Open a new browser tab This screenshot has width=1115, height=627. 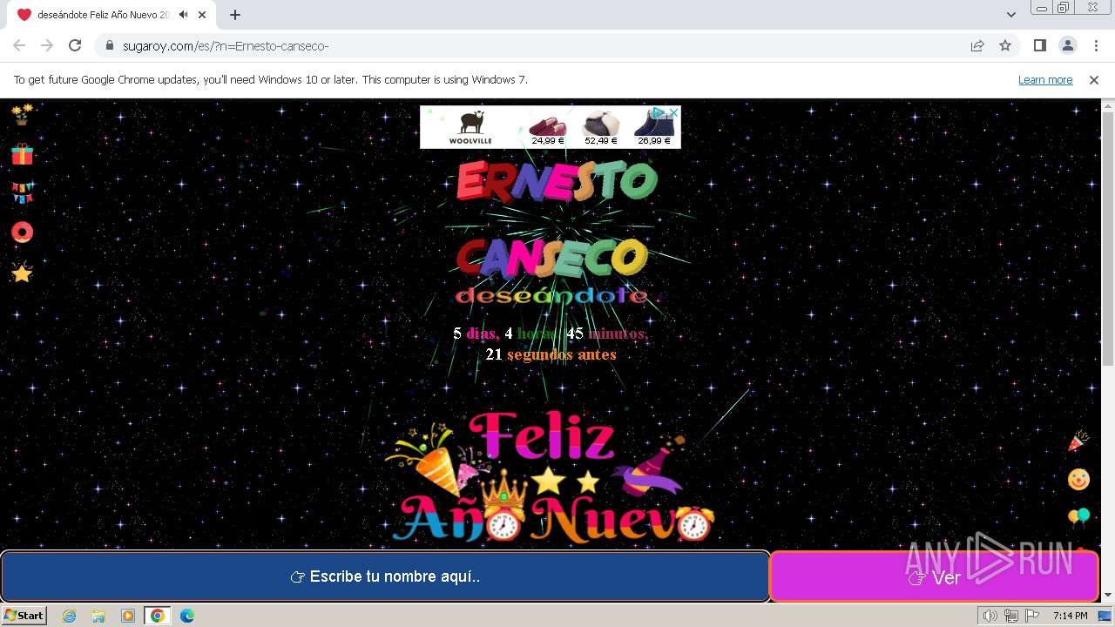(234, 15)
